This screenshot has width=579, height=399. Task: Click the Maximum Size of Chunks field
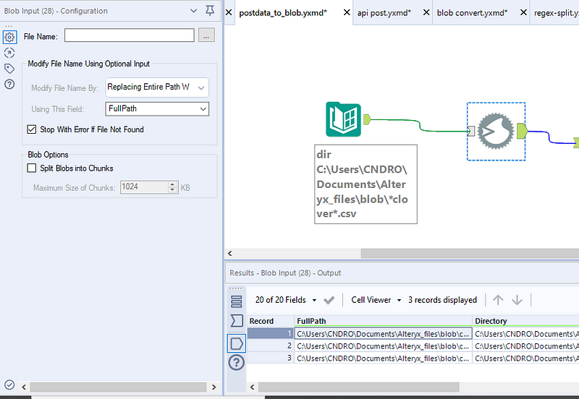(144, 187)
